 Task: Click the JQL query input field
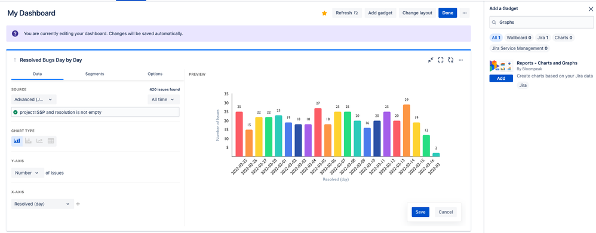click(x=96, y=112)
